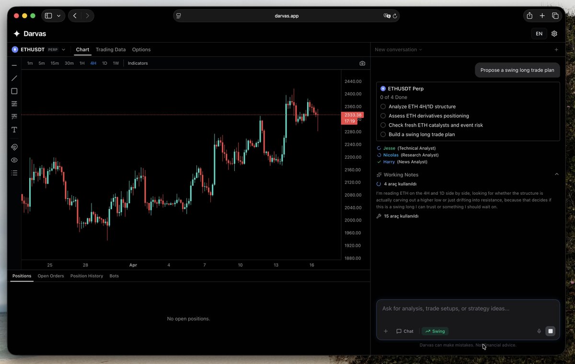Open the Positions tab
Viewport: 575px width, 364px height.
22,276
